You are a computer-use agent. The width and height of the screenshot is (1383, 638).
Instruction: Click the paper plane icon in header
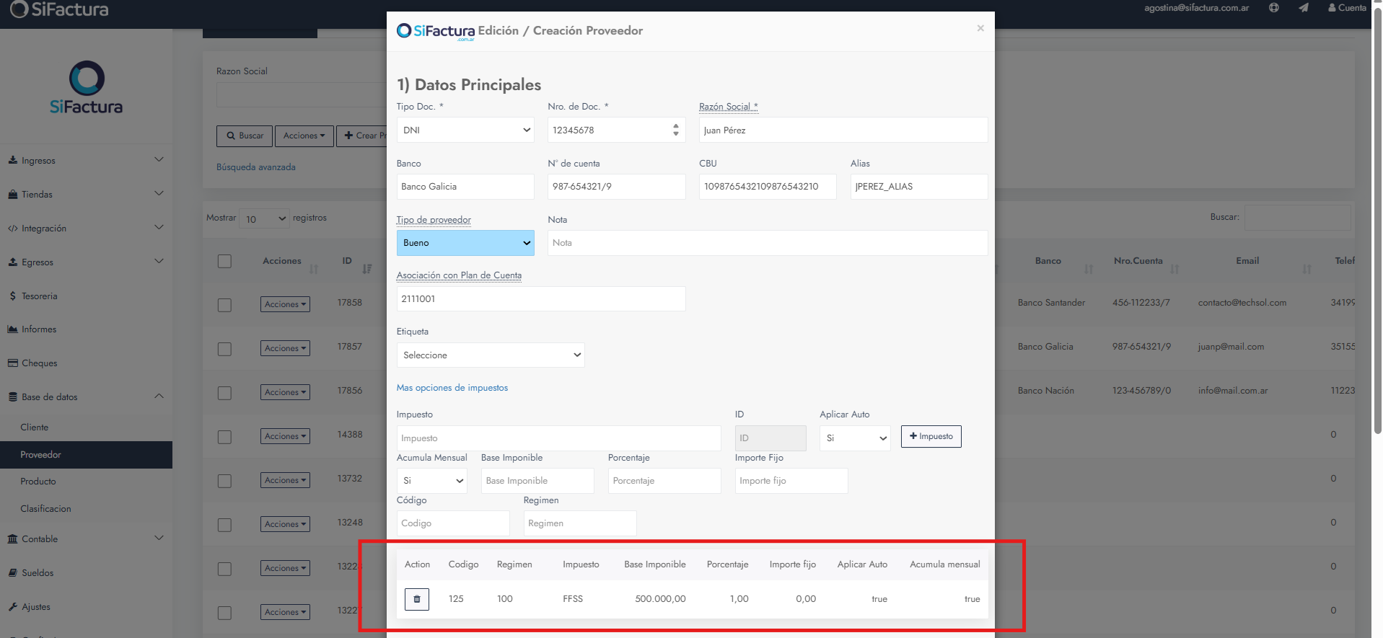(x=1303, y=8)
